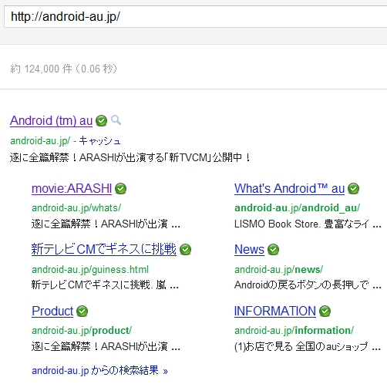Click the snippet LISMO Book Store. 豊富なライ
This screenshot has width=387, height=384.
pos(301,224)
